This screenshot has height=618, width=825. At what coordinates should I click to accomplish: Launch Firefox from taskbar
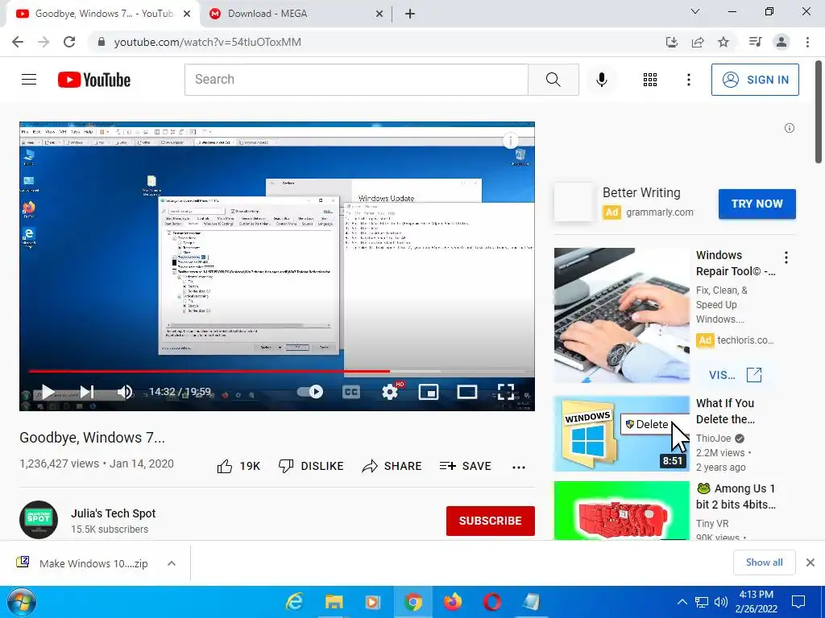[452, 602]
